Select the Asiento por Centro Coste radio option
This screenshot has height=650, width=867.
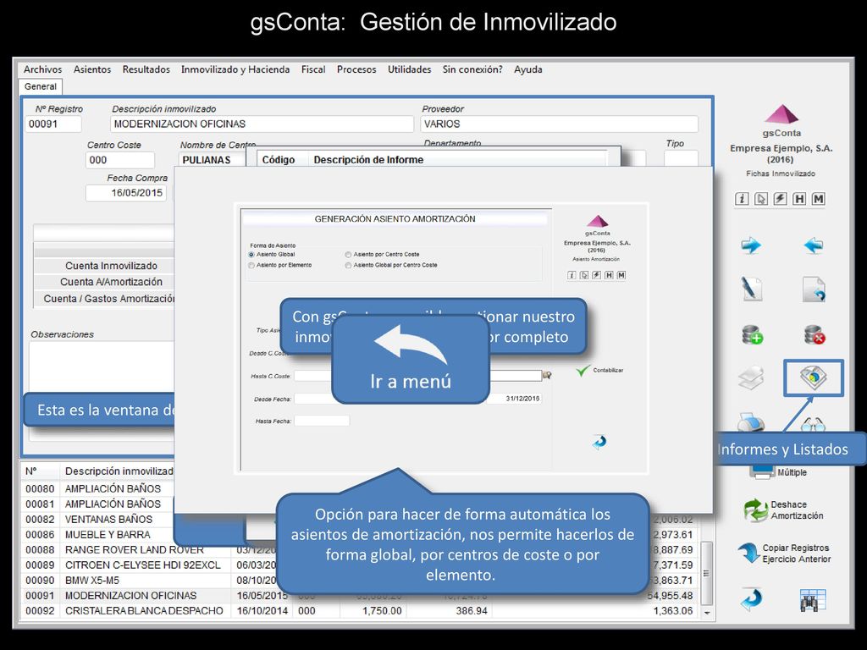348,255
